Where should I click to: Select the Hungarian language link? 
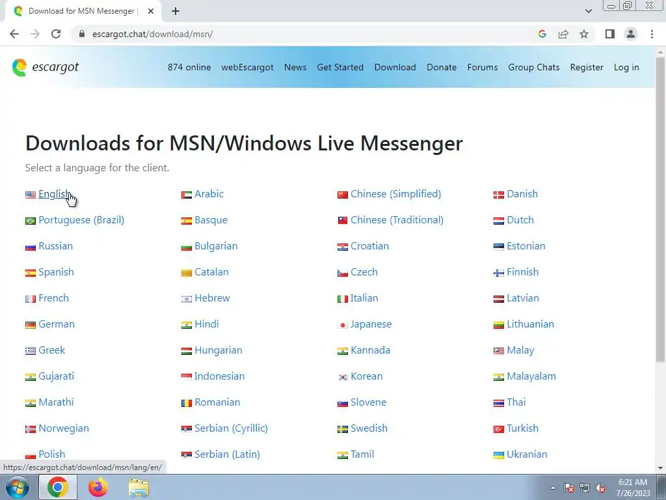[x=219, y=350]
